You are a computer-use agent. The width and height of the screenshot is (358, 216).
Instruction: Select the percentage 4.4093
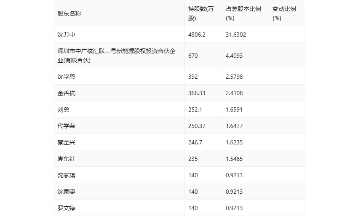234,56
